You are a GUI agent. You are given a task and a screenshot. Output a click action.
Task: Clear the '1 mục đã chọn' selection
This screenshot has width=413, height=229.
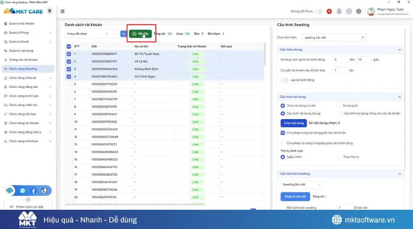106,33
